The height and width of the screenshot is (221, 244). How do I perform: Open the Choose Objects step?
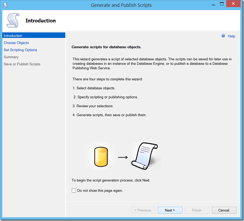[16, 43]
